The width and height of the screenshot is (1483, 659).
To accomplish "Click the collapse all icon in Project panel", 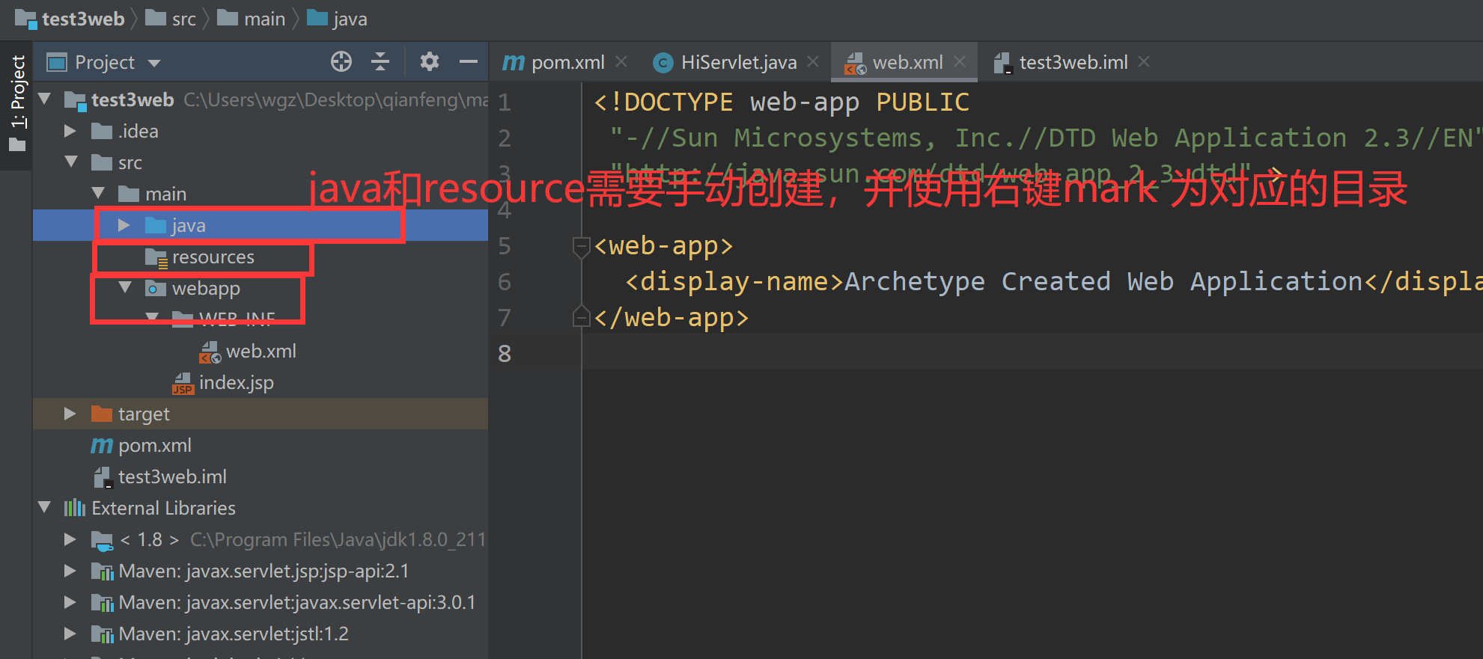I will 380,61.
